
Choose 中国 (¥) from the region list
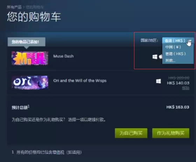click(173, 47)
